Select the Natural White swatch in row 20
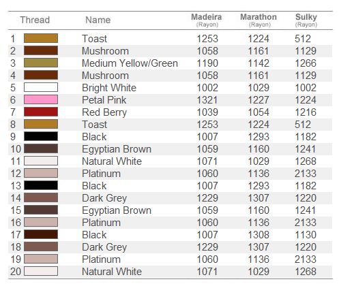Screen dimensions: 341x286 [x=41, y=271]
